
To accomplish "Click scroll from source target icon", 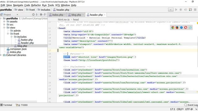I will 33,14.
